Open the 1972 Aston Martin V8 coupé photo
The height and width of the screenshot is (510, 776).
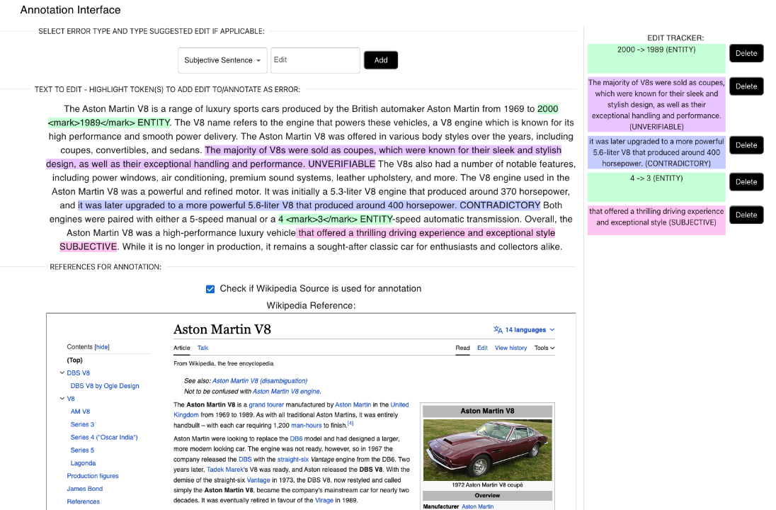click(487, 449)
